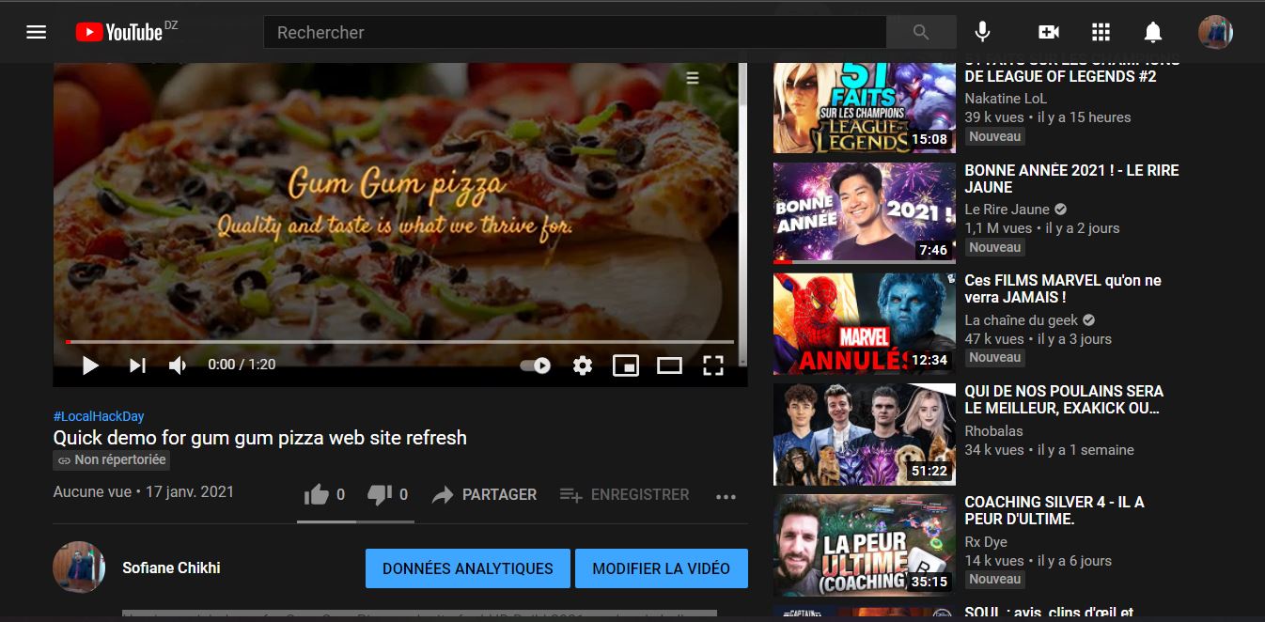Open the YouTube apps grid
Viewport: 1265px width, 622px height.
1100,31
